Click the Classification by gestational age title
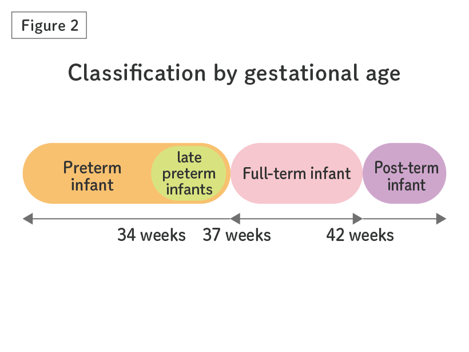Image resolution: width=469 pixels, height=352 pixels. [234, 73]
